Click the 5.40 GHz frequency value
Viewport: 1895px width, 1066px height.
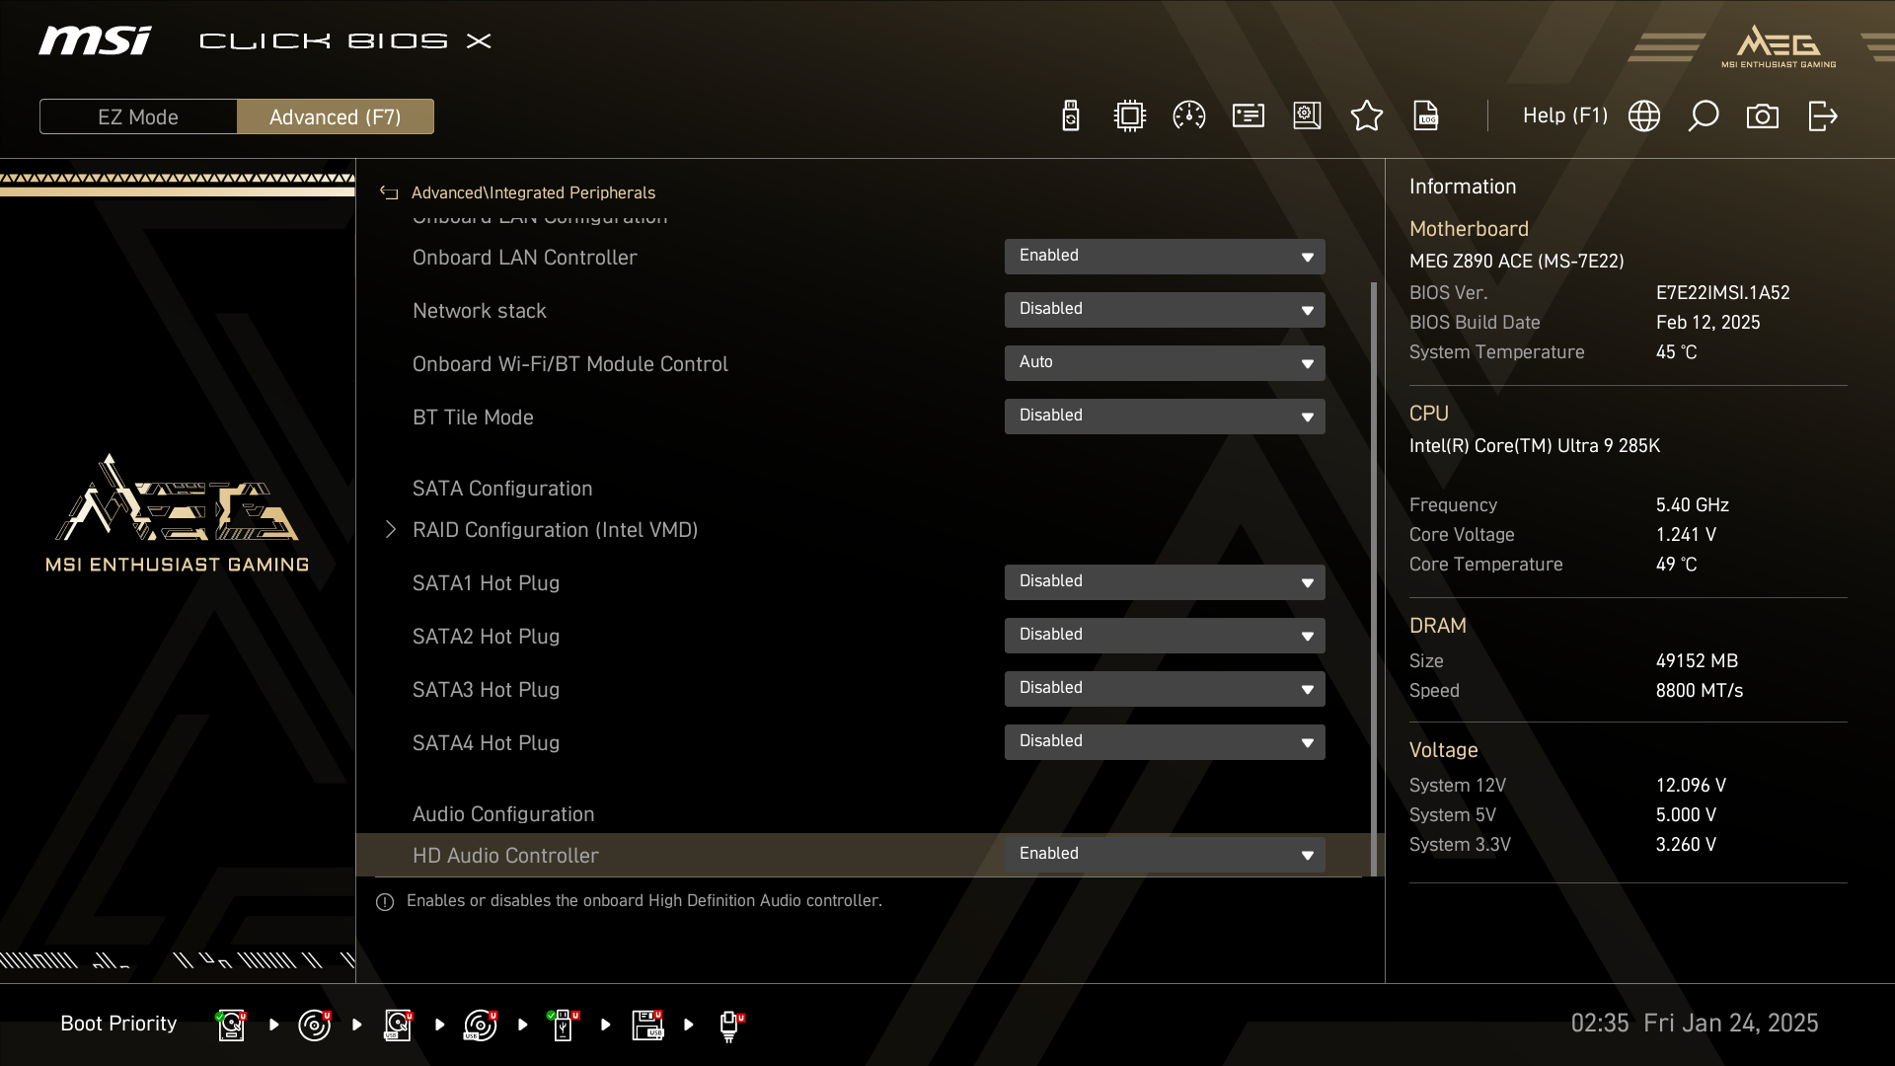click(x=1692, y=505)
